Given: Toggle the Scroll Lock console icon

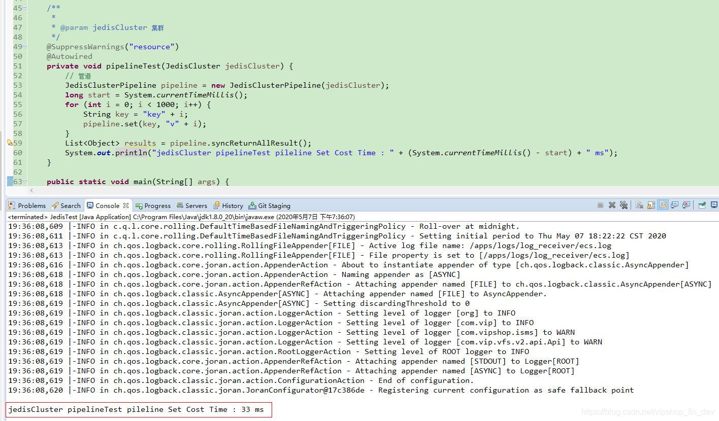Looking at the screenshot, I should [x=651, y=205].
